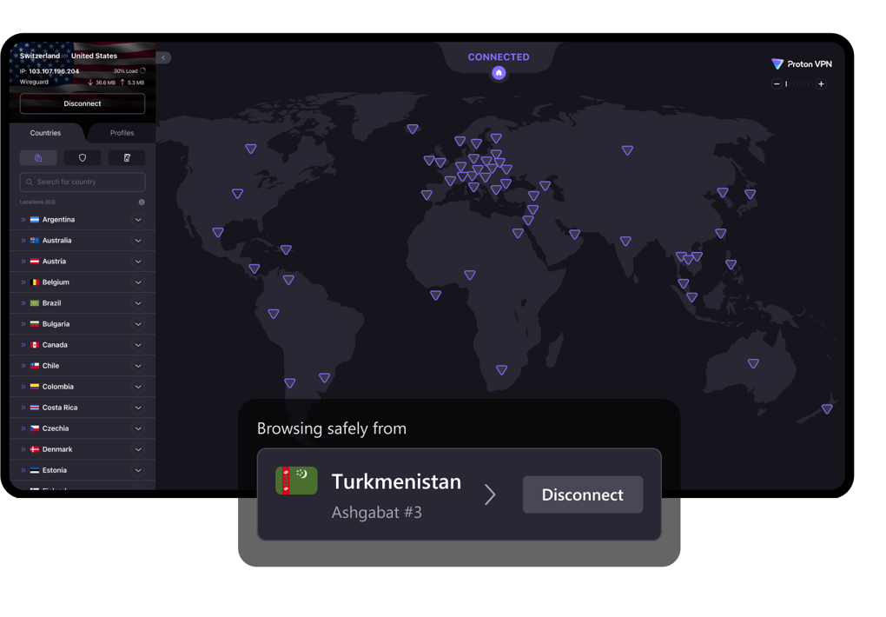
Task: Select the Australia server marker on map
Action: 753,363
